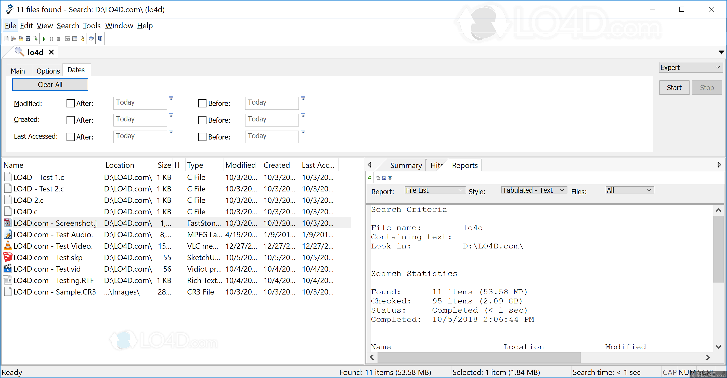Click the New blank document toolbar icon
Image resolution: width=727 pixels, height=378 pixels.
(6, 39)
